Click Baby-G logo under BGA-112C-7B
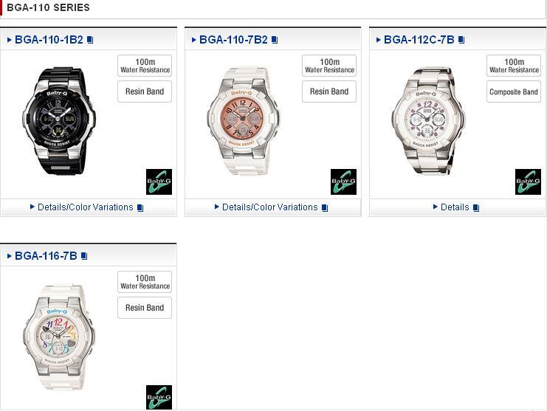Viewport: 547px width, 411px height. pyautogui.click(x=528, y=182)
